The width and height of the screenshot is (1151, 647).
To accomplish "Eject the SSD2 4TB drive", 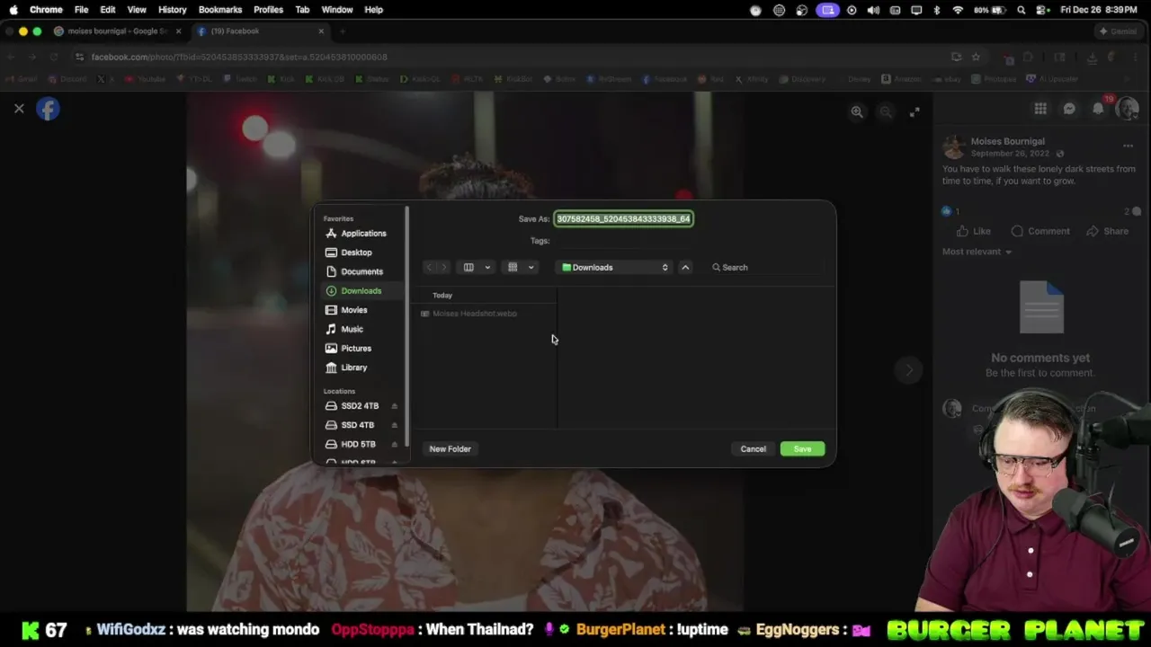I will pyautogui.click(x=394, y=406).
